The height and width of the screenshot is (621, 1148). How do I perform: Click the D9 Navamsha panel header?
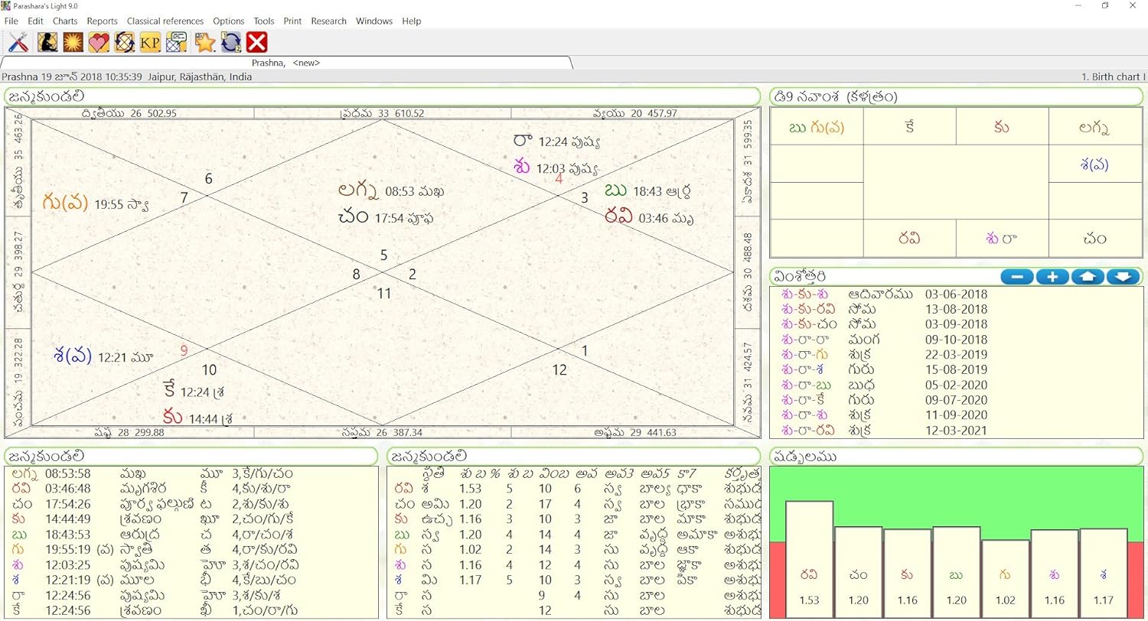957,97
